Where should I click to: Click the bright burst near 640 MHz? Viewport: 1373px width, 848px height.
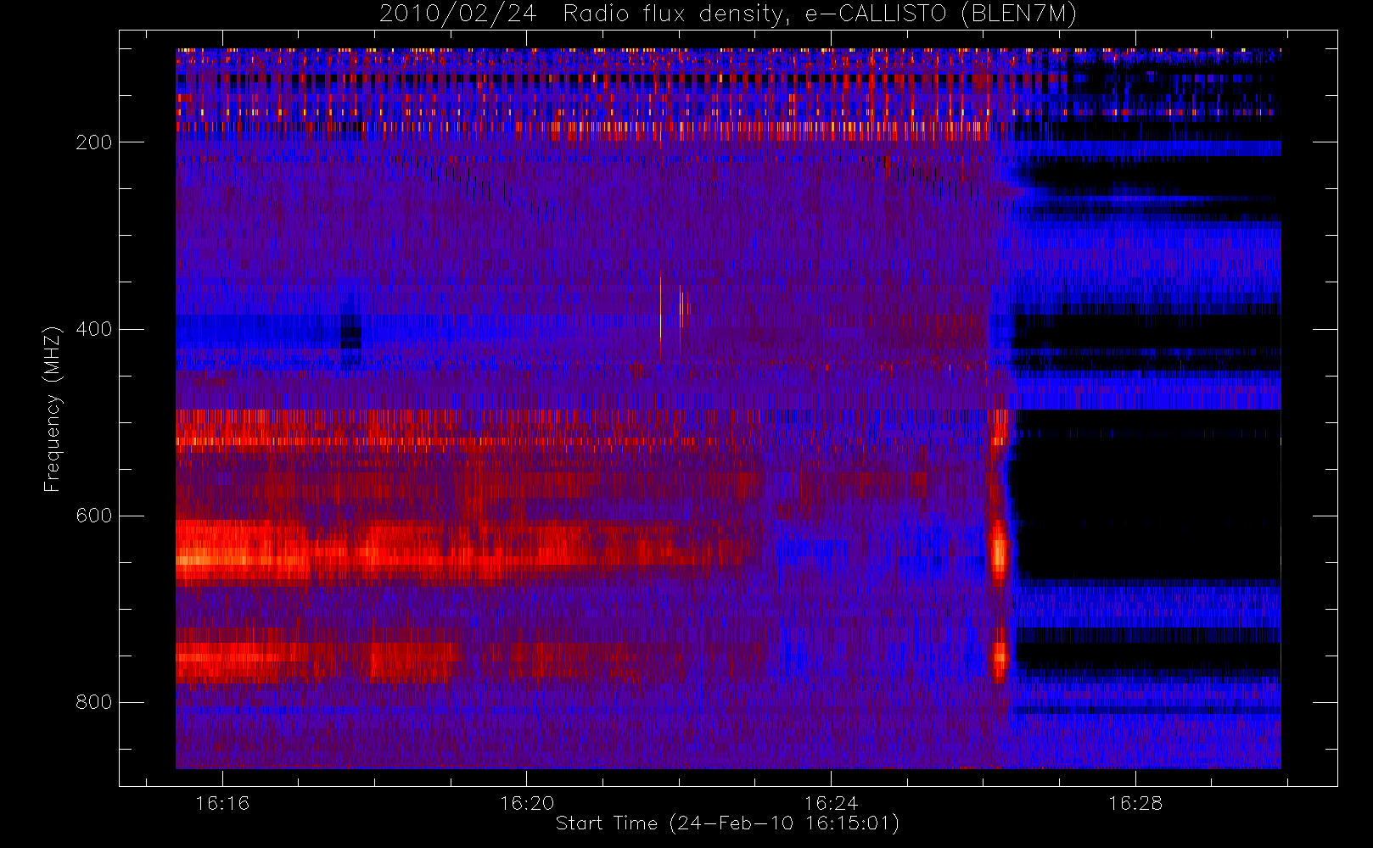point(999,552)
